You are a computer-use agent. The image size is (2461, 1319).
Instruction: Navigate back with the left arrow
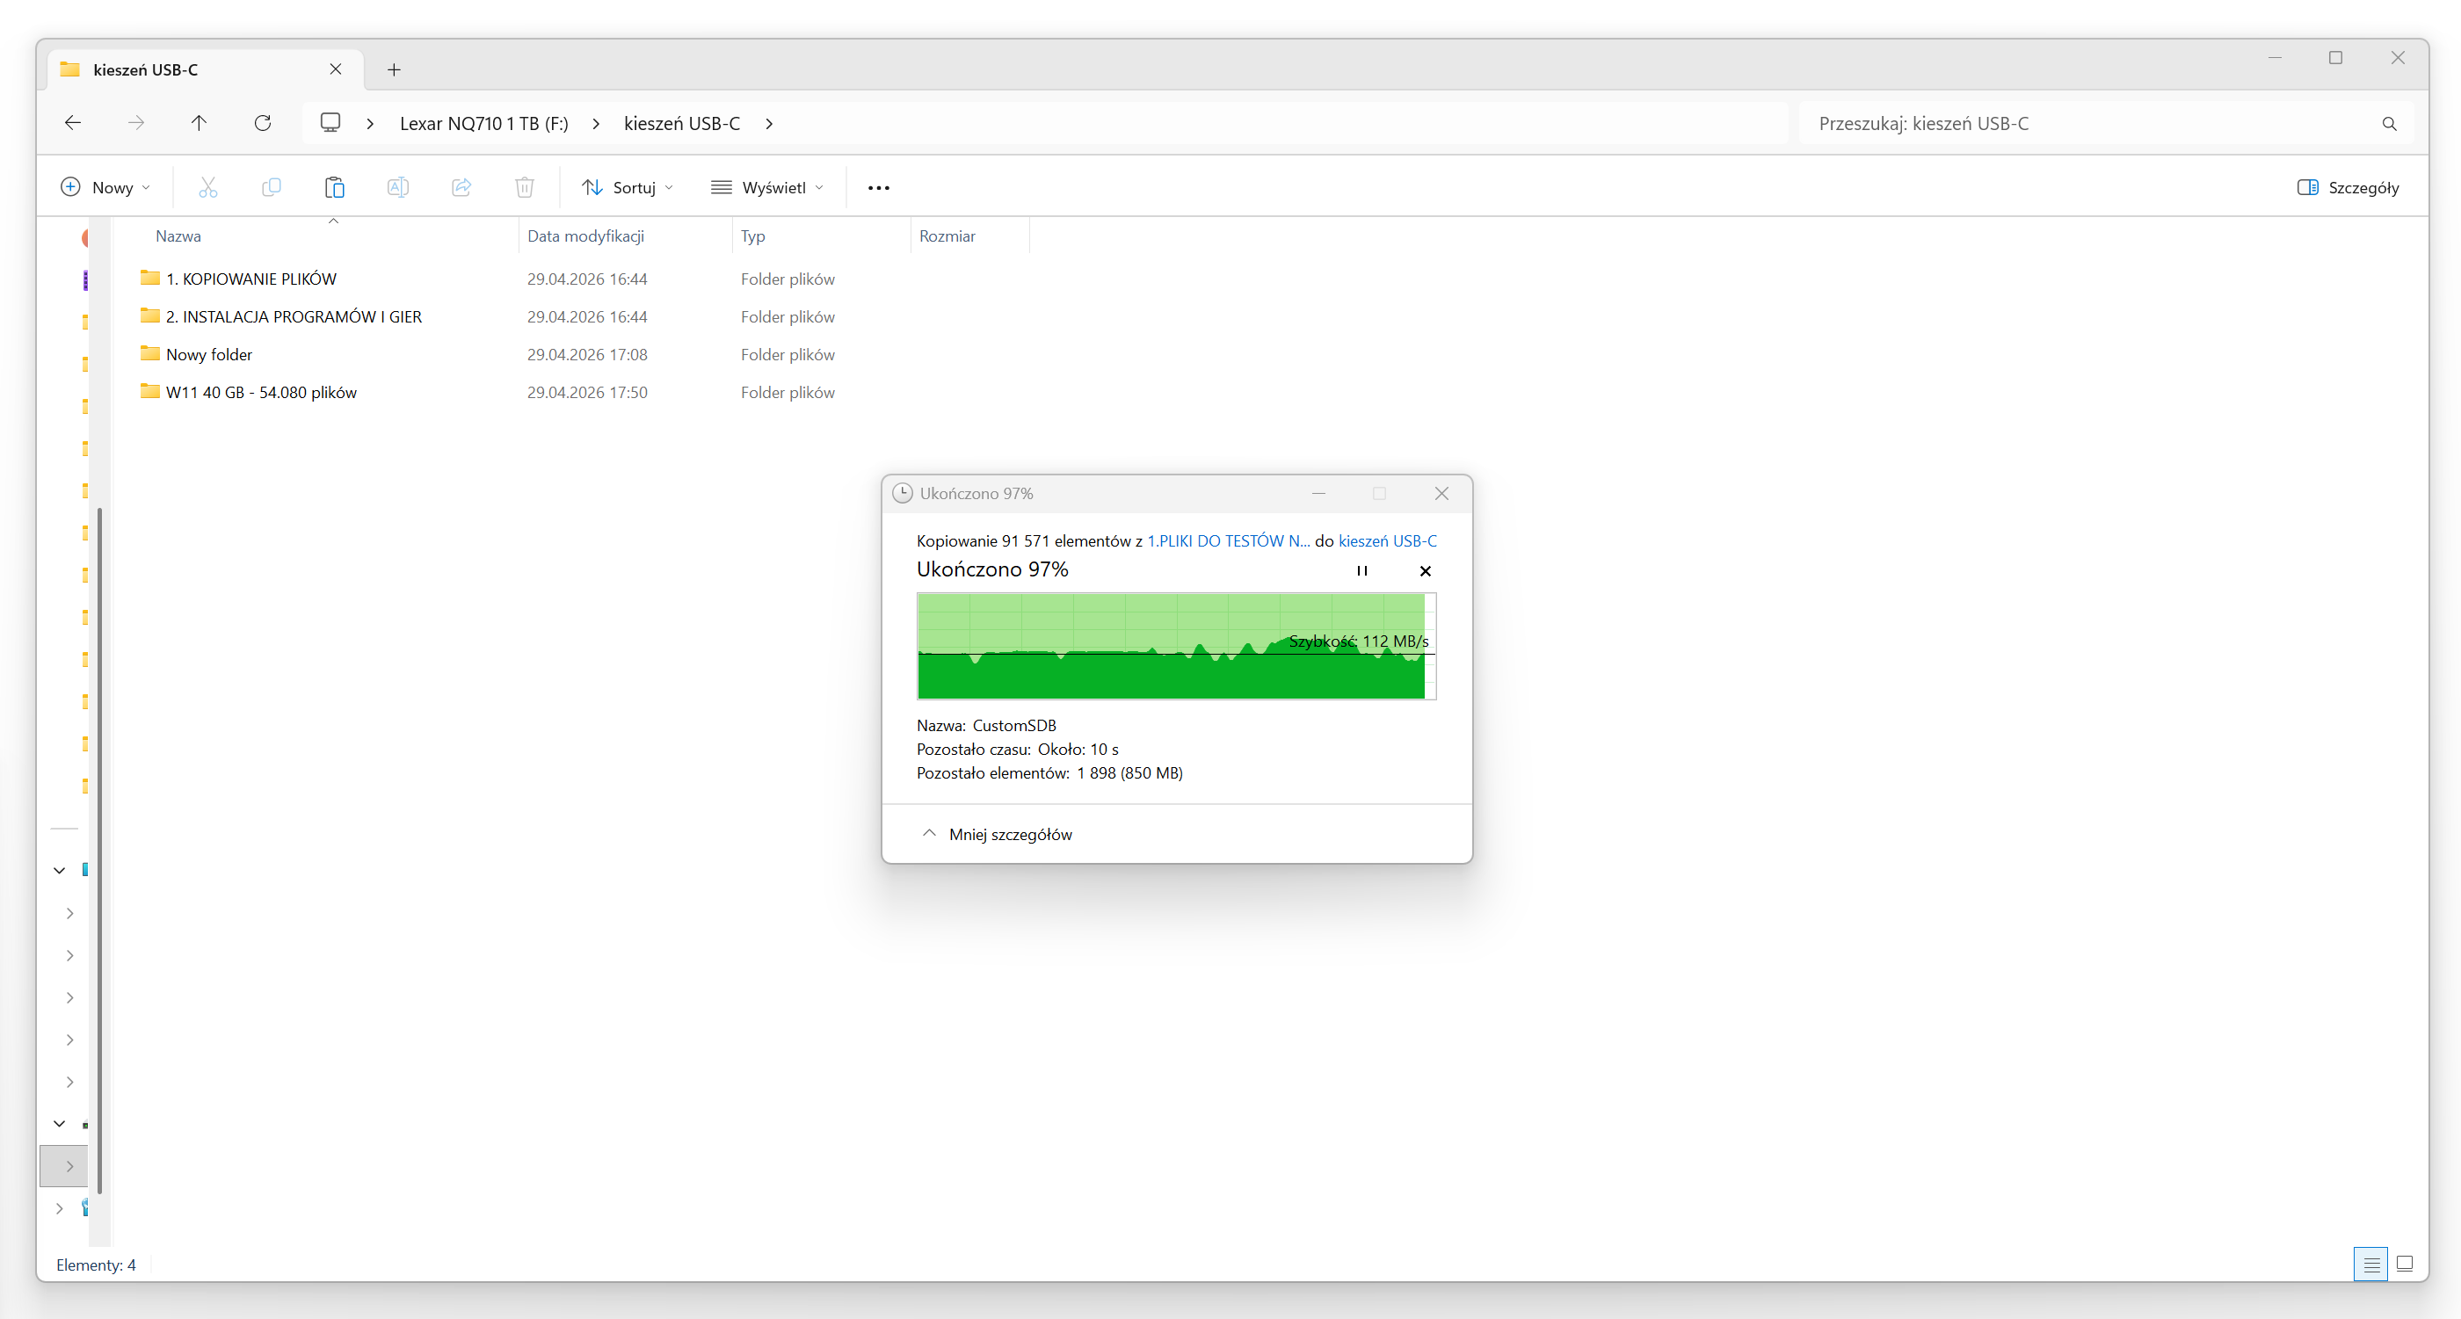[73, 123]
